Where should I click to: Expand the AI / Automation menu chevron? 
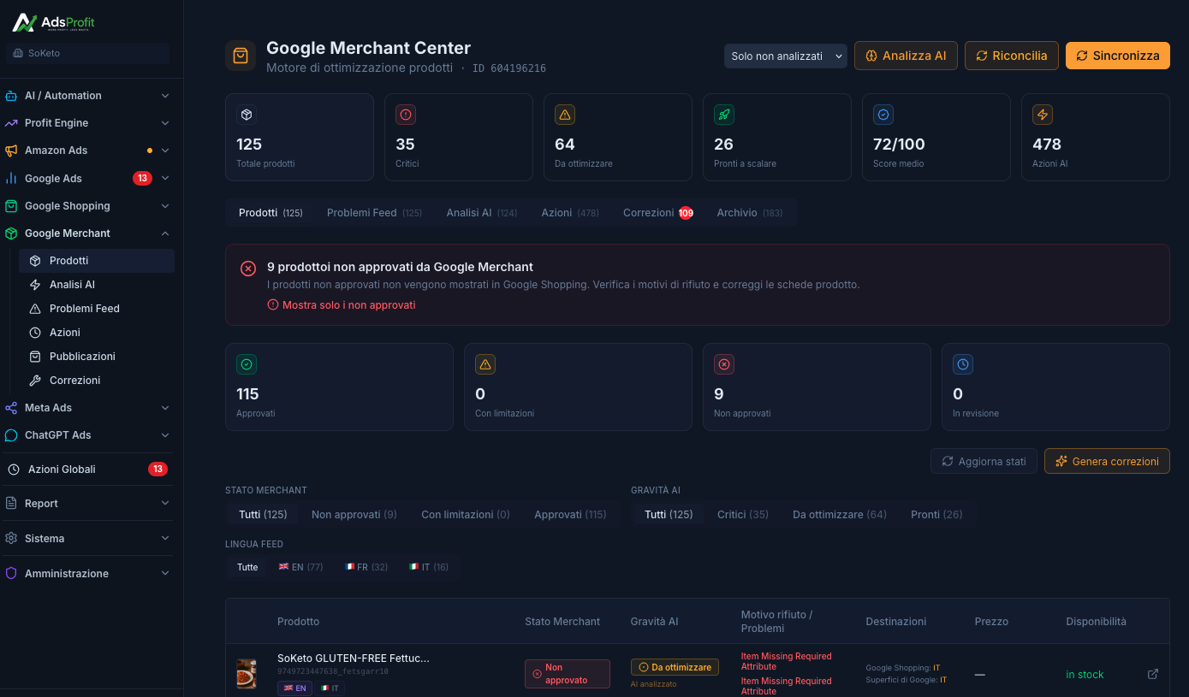coord(165,96)
